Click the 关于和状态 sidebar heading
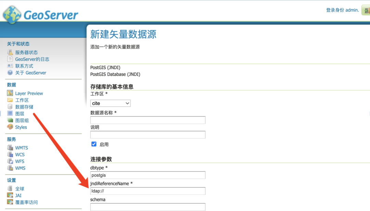370x211 pixels. click(x=18, y=44)
